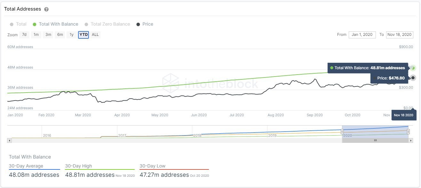Select the YTD zoom button
Image resolution: width=421 pixels, height=188 pixels.
(x=83, y=35)
